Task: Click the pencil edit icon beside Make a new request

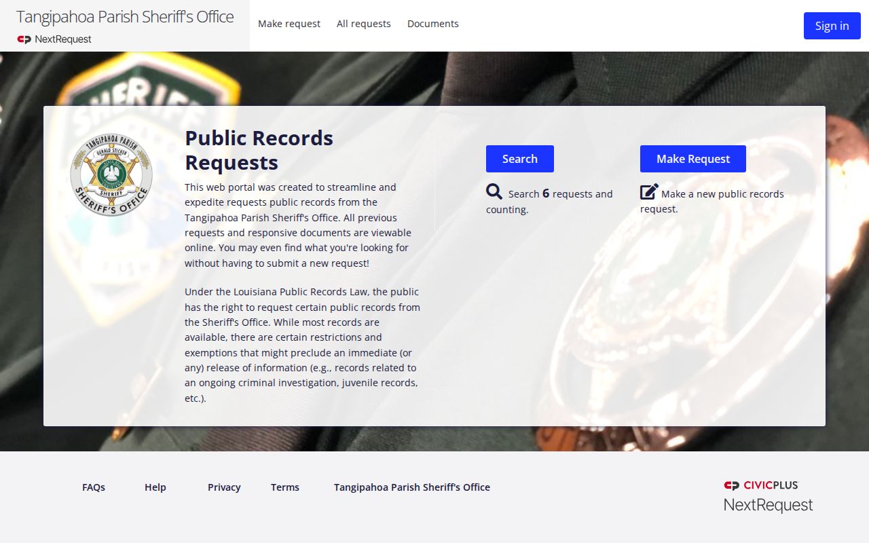Action: [x=649, y=192]
